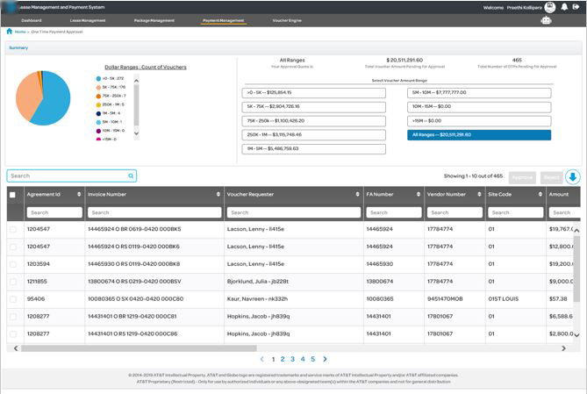Click the magnifier icon in search box
587x394 pixels.
[x=131, y=176]
